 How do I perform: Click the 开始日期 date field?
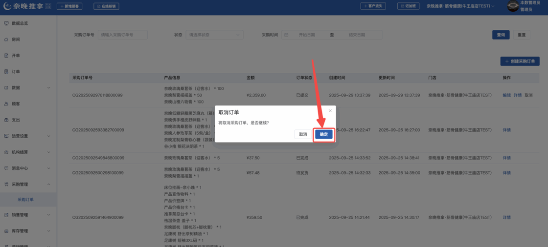coord(307,35)
